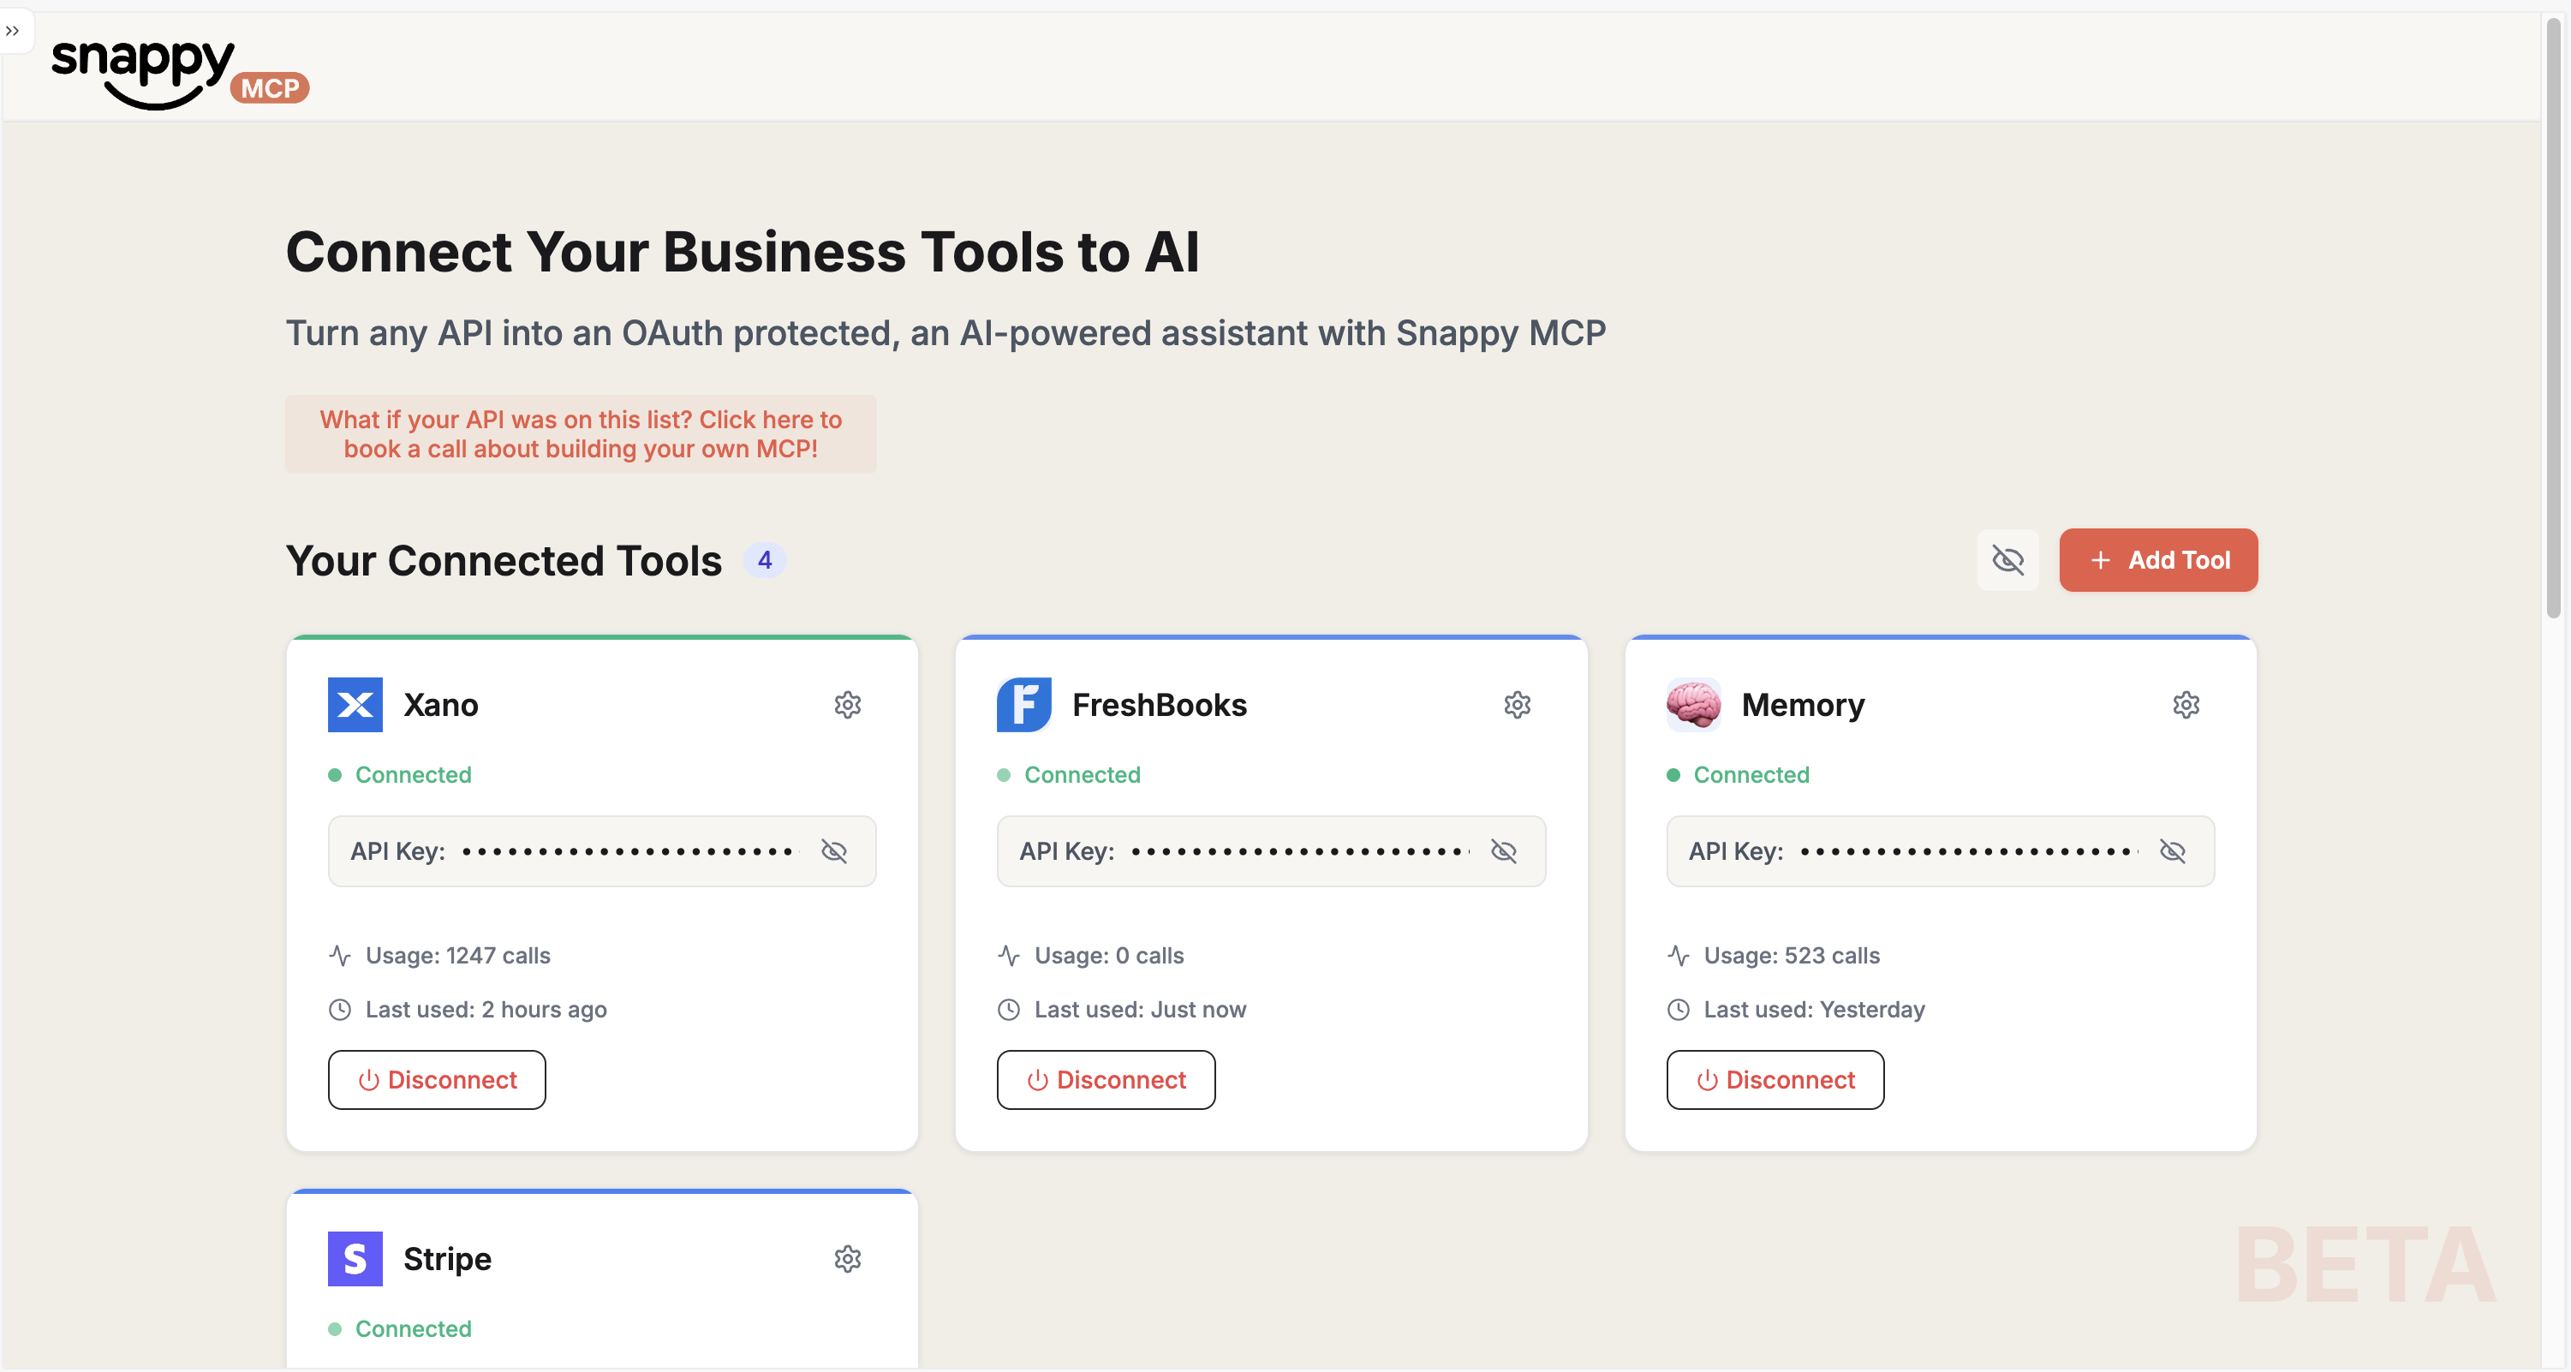The height and width of the screenshot is (1372, 2571).
Task: Disconnect the Xano integration
Action: [436, 1080]
